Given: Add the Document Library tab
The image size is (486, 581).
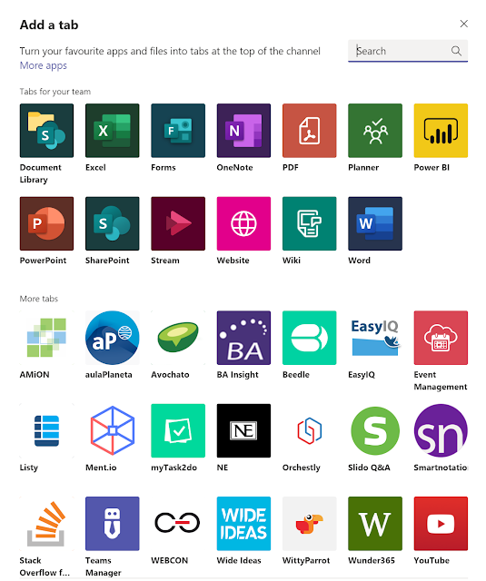Looking at the screenshot, I should pos(46,131).
